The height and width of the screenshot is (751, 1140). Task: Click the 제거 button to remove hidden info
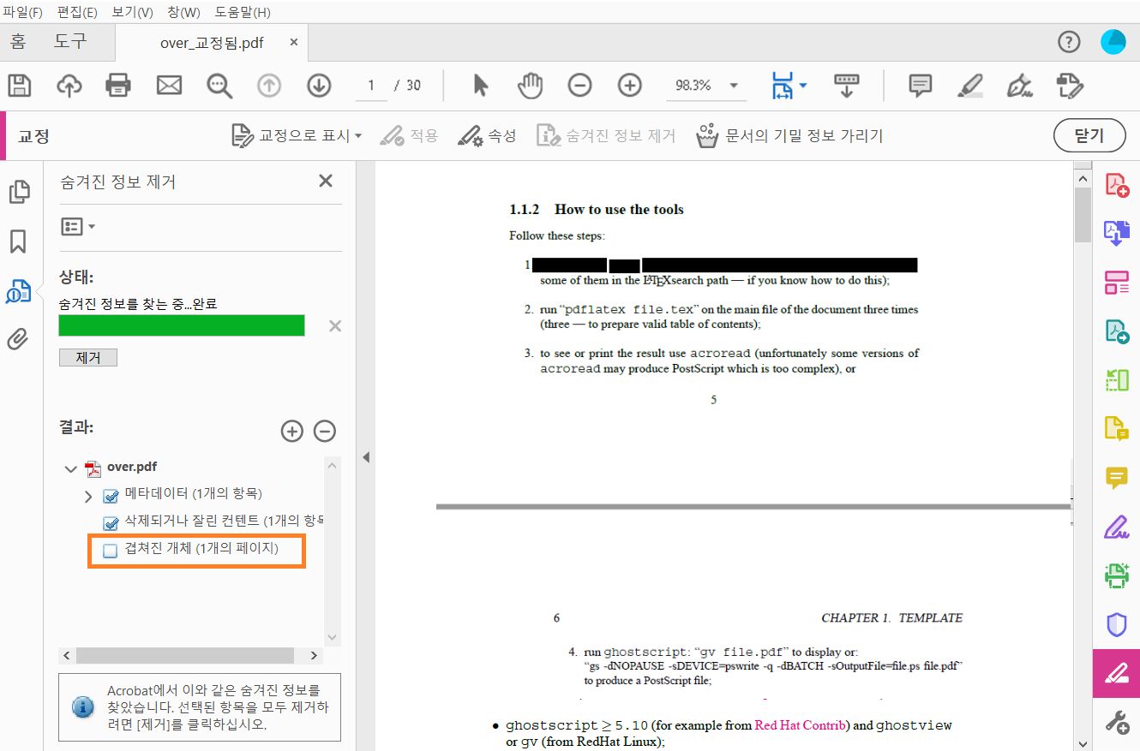click(x=87, y=357)
